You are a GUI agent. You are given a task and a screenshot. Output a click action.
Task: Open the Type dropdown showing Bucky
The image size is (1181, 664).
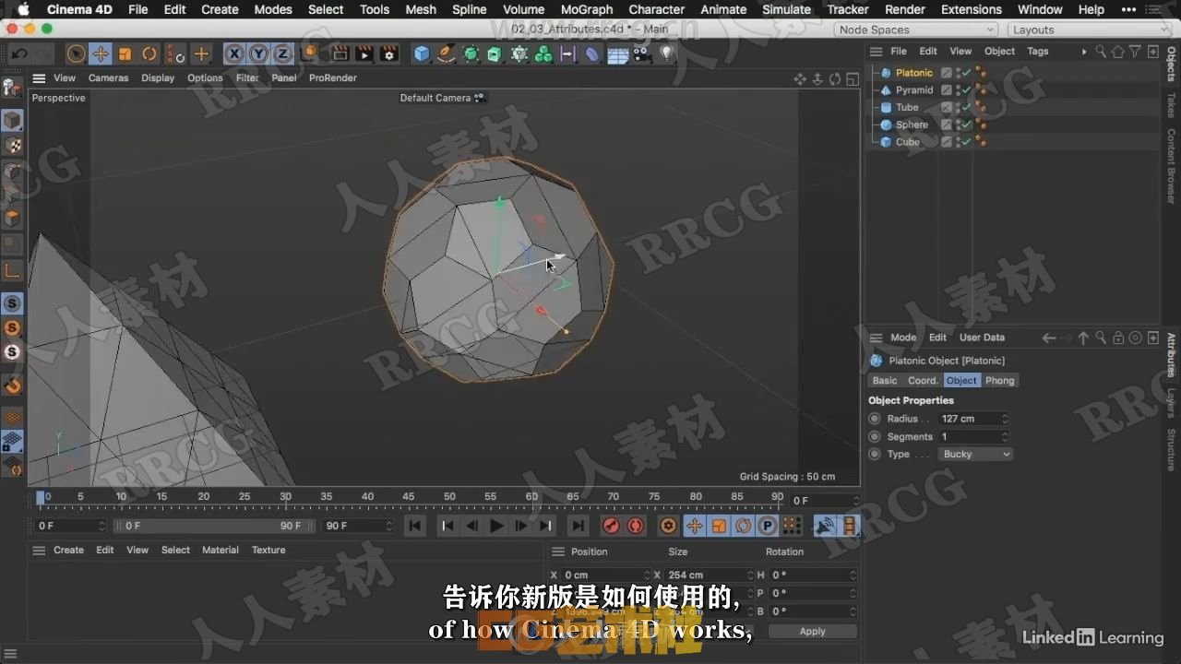(976, 454)
